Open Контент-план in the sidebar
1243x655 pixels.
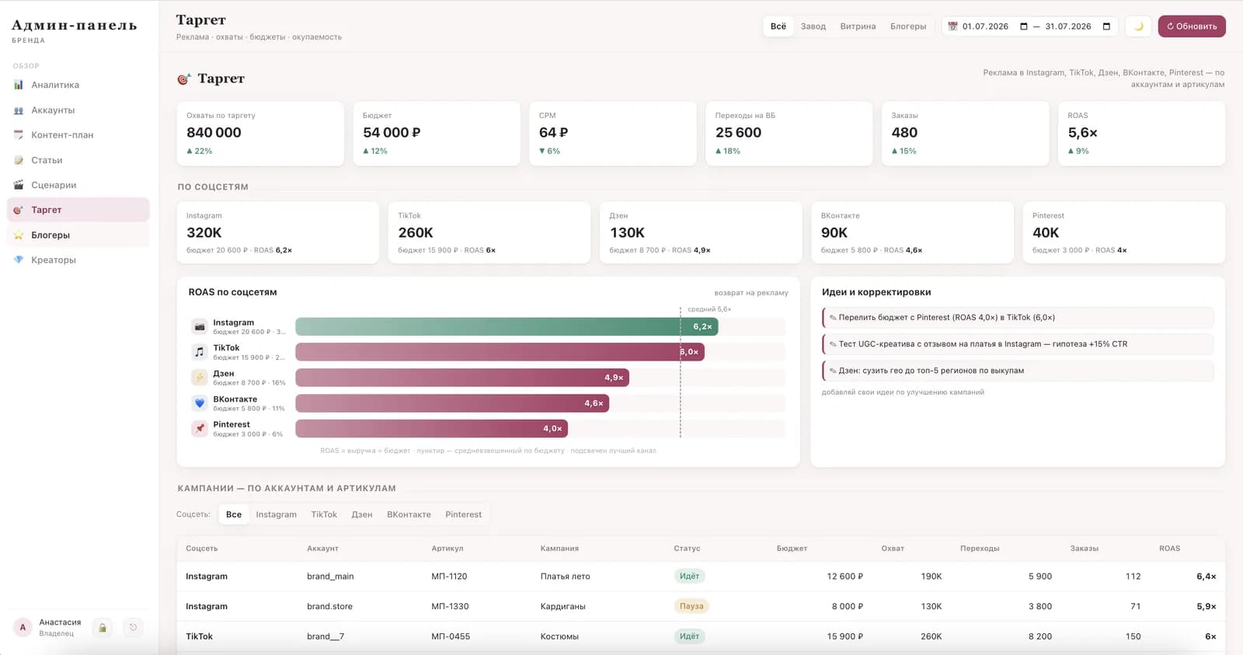(78, 135)
